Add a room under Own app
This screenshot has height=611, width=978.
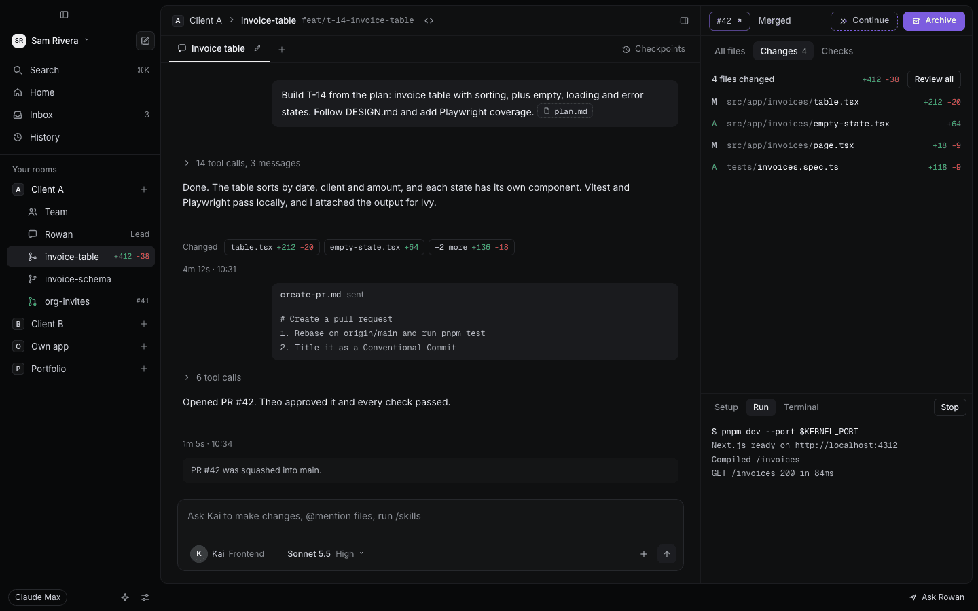coord(144,346)
